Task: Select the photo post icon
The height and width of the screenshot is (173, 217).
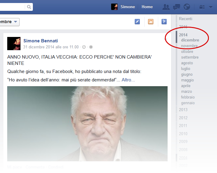Action: 151,22
